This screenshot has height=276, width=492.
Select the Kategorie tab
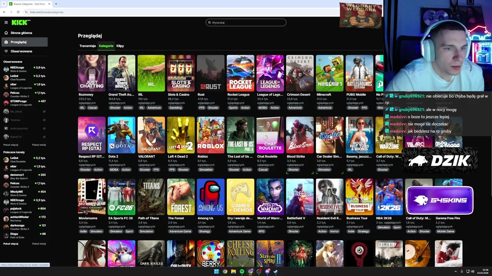[106, 46]
